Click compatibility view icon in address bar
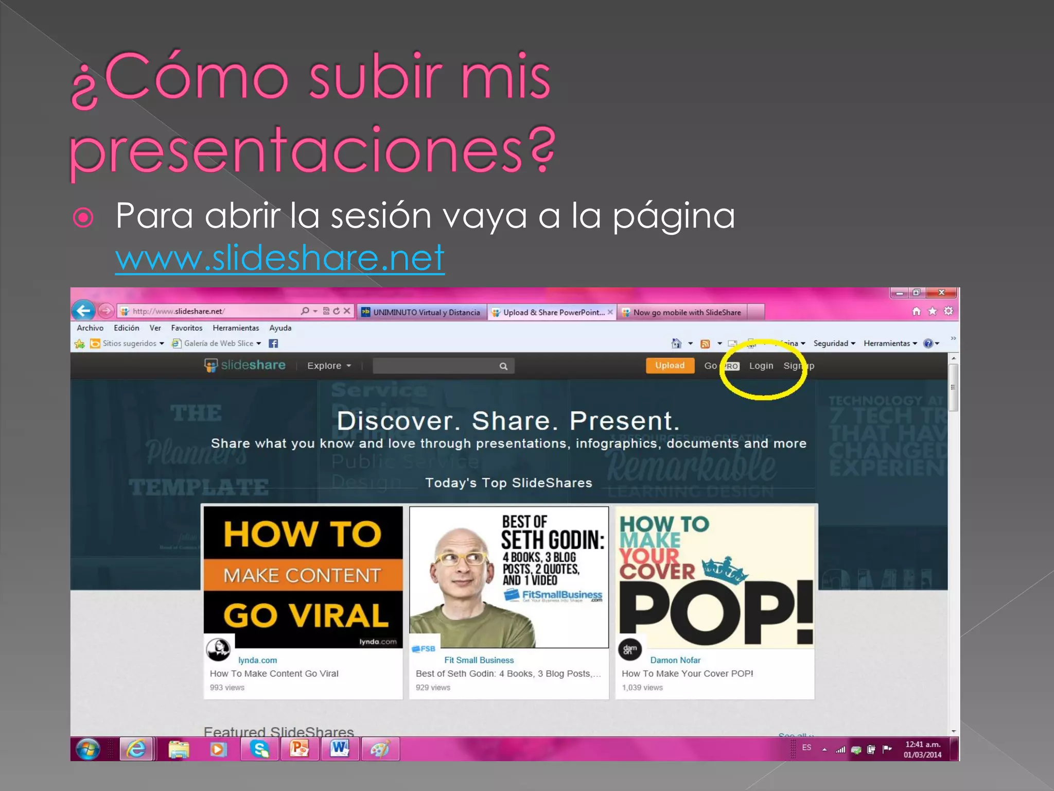The image size is (1054, 791). [x=326, y=311]
